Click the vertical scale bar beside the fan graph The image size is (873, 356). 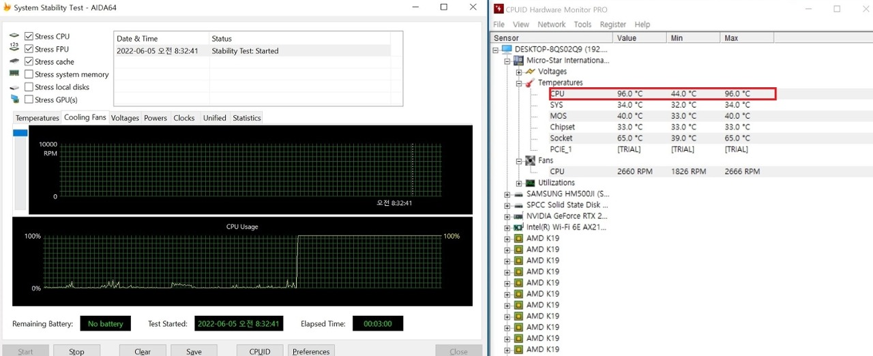click(20, 170)
